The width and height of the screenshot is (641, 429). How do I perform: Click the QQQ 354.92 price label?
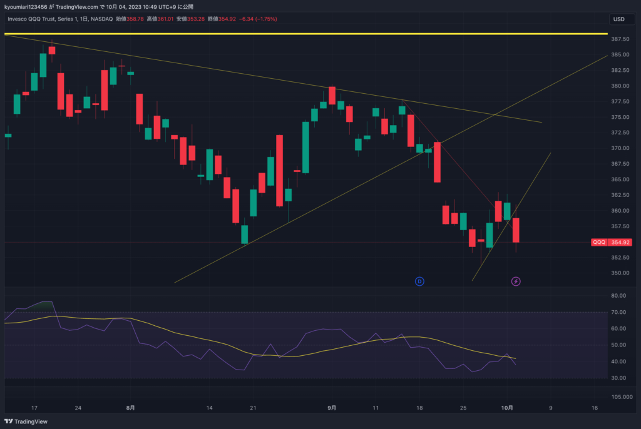point(612,242)
